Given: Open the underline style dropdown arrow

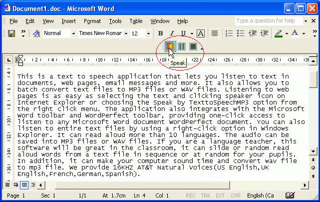Looking at the screenshot, I should [192, 33].
